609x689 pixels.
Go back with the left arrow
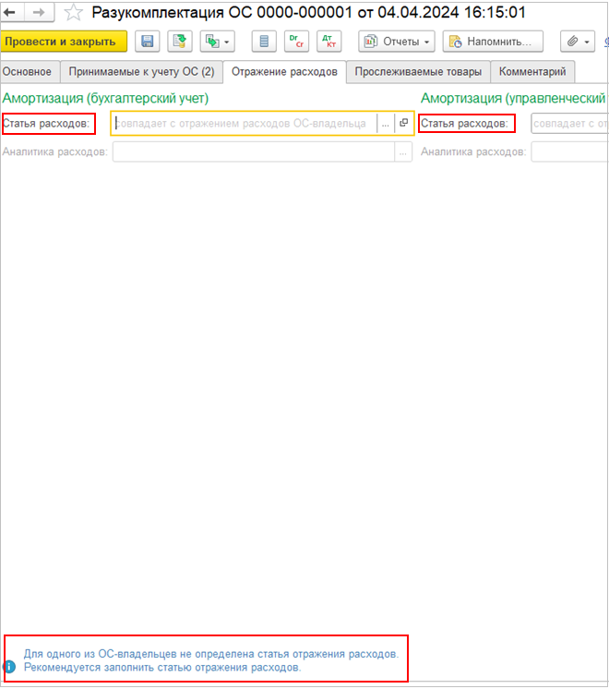(x=10, y=12)
